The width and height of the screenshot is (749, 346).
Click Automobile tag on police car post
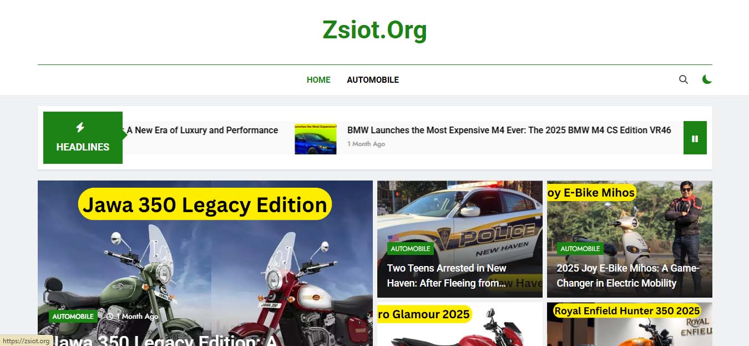point(411,249)
